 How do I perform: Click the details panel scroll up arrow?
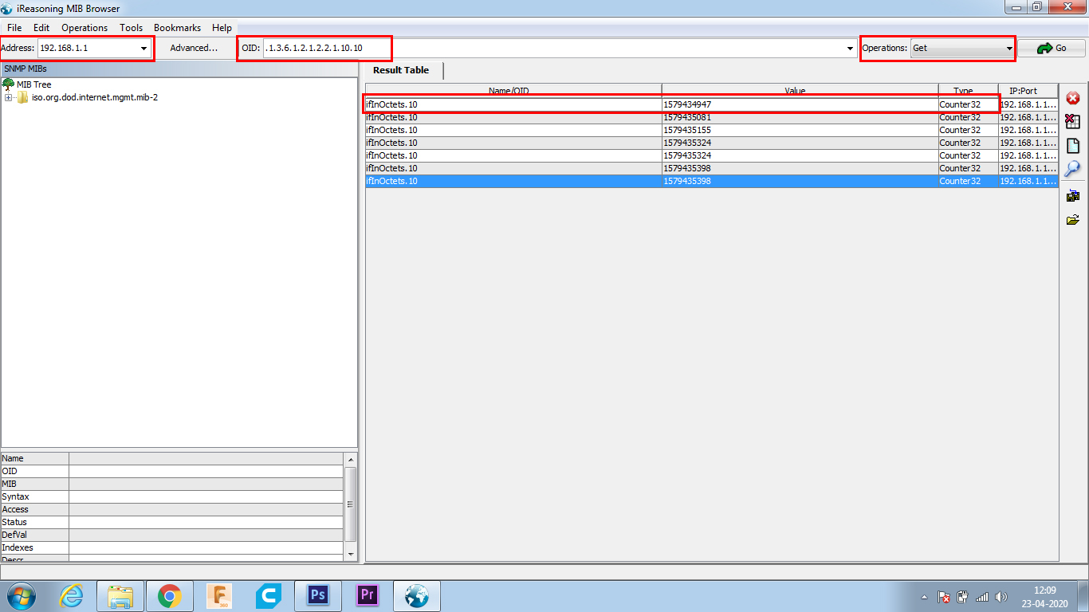pyautogui.click(x=351, y=459)
